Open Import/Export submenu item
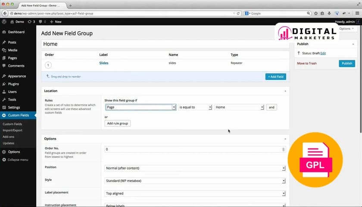The width and height of the screenshot is (362, 207). [x=12, y=130]
